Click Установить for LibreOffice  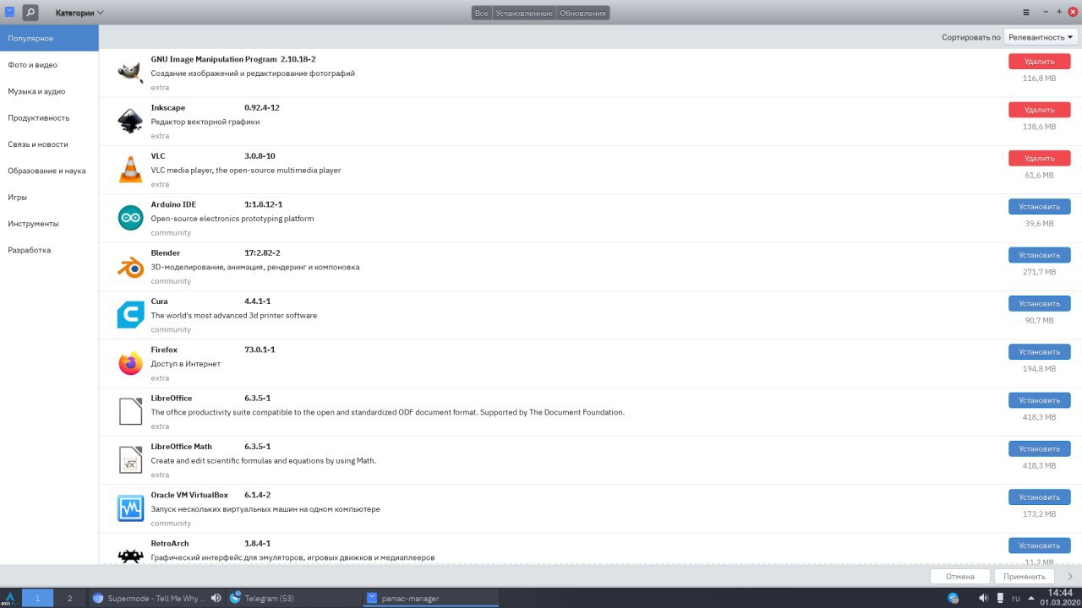[x=1039, y=400]
